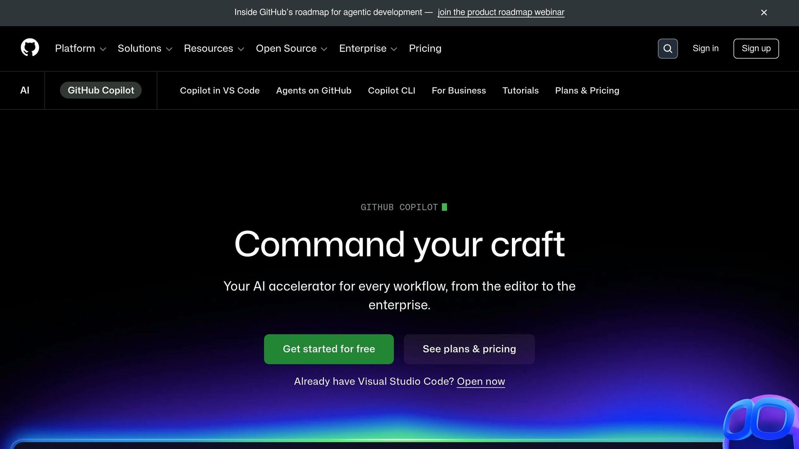Open the search magnifier button
The width and height of the screenshot is (799, 449).
coord(668,48)
